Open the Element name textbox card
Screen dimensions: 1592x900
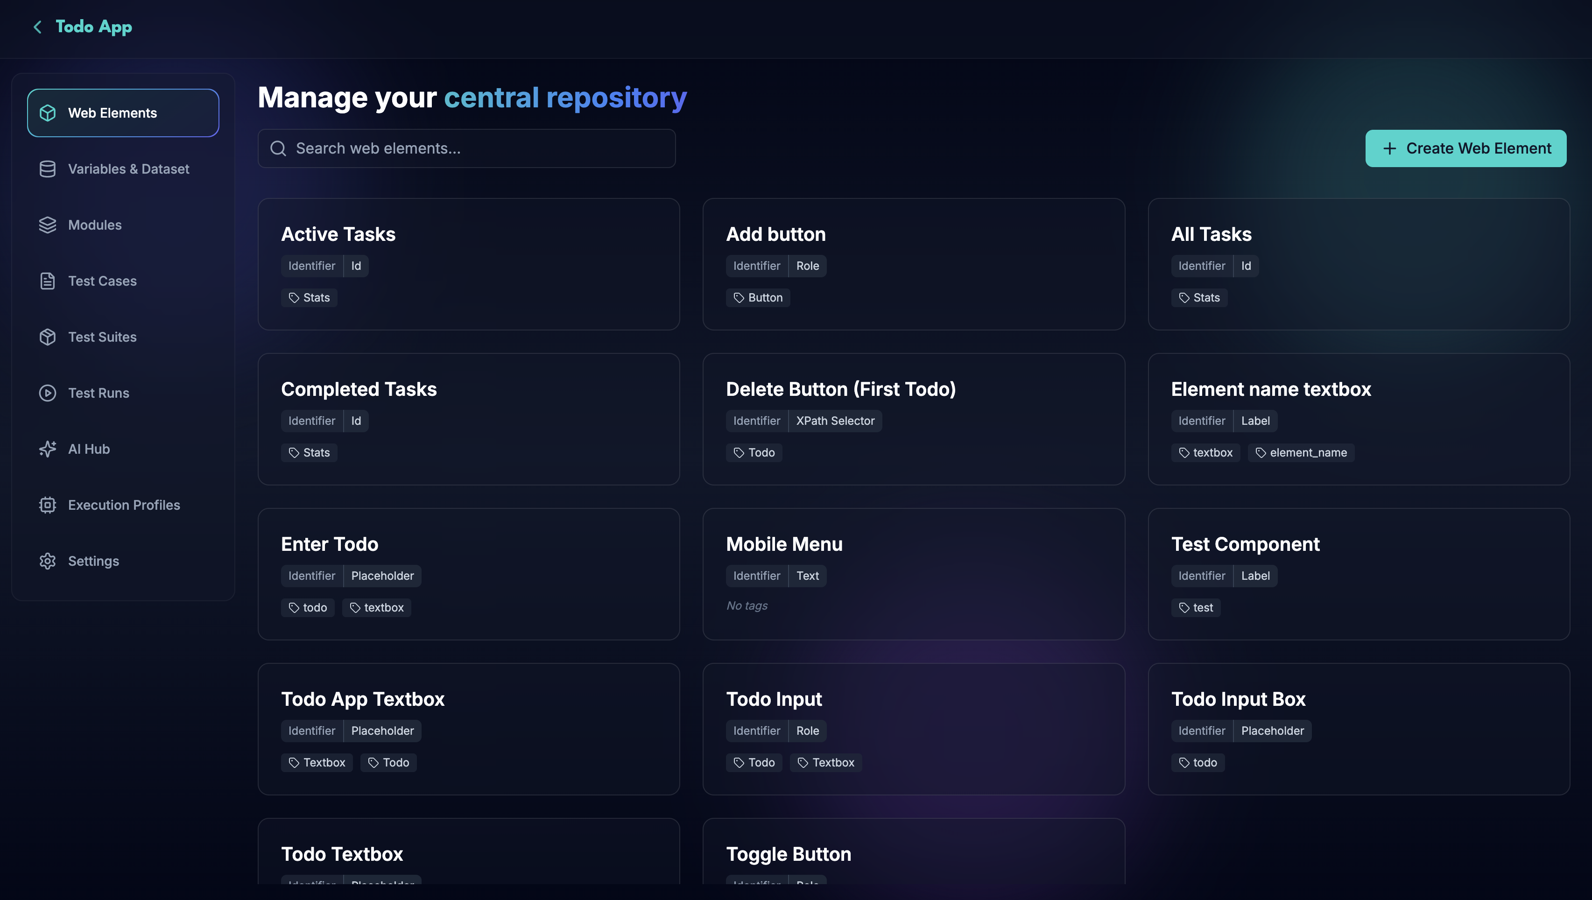click(1359, 419)
